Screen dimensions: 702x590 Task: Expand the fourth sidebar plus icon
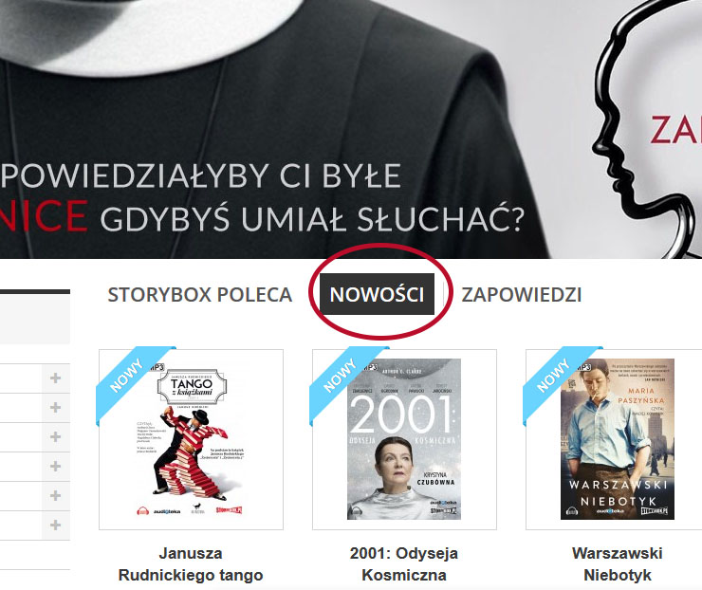click(56, 467)
